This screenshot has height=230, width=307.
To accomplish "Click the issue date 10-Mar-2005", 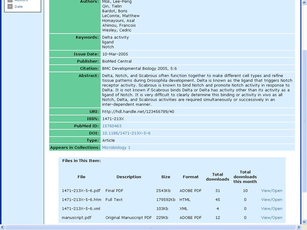I will pyautogui.click(x=115, y=54).
